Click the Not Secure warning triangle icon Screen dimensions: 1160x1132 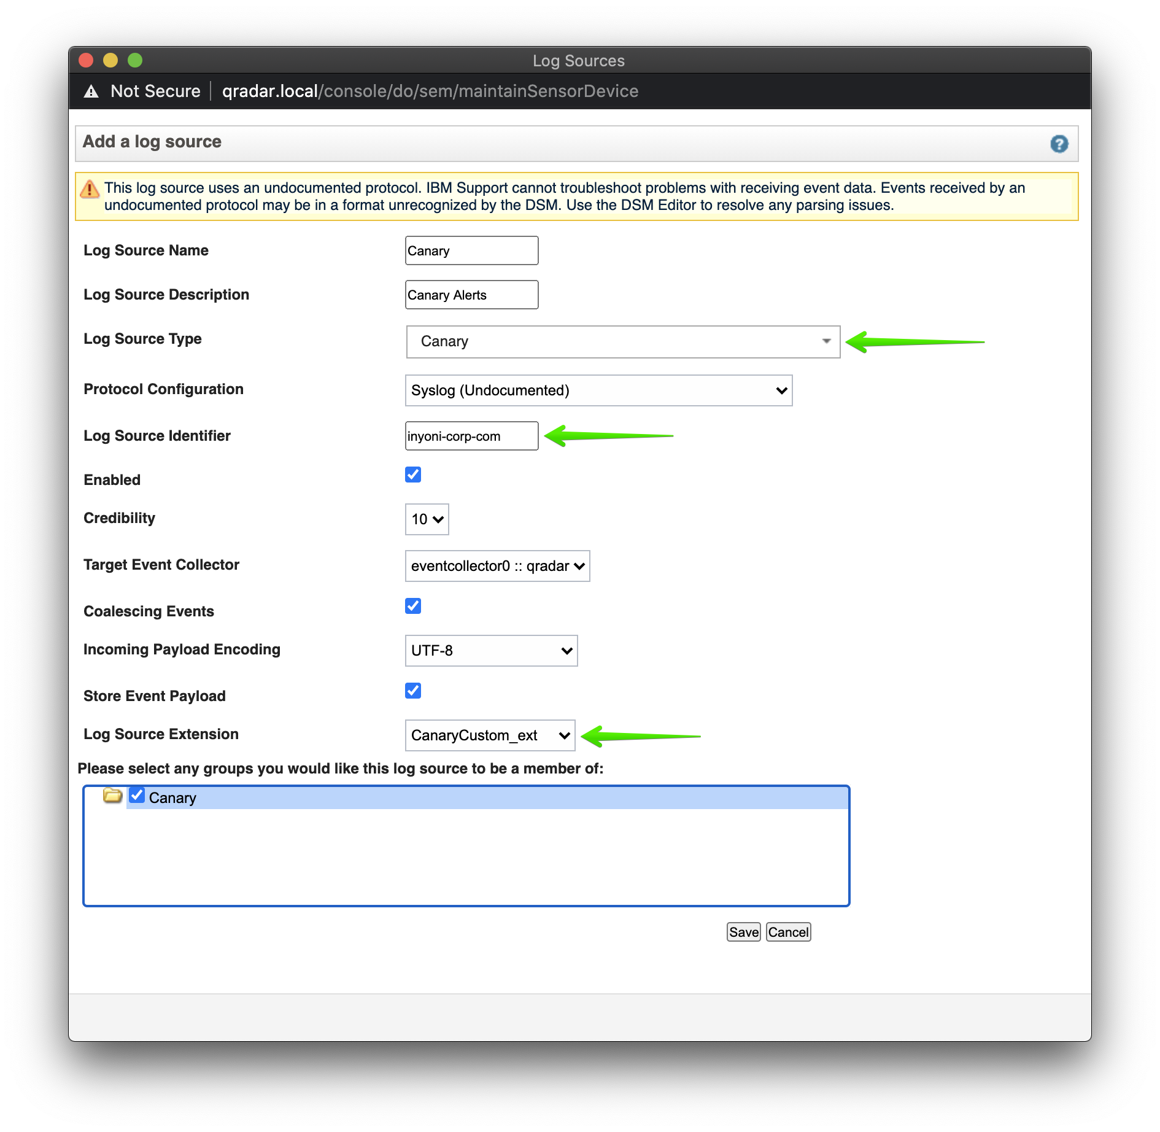click(91, 91)
